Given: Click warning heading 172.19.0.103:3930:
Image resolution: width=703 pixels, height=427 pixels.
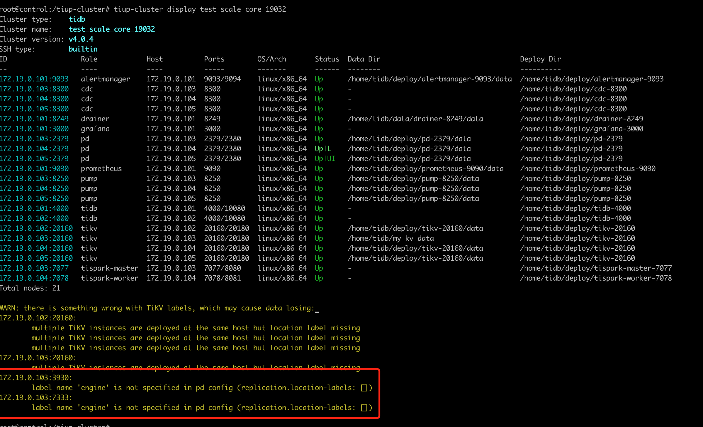Looking at the screenshot, I should [36, 378].
